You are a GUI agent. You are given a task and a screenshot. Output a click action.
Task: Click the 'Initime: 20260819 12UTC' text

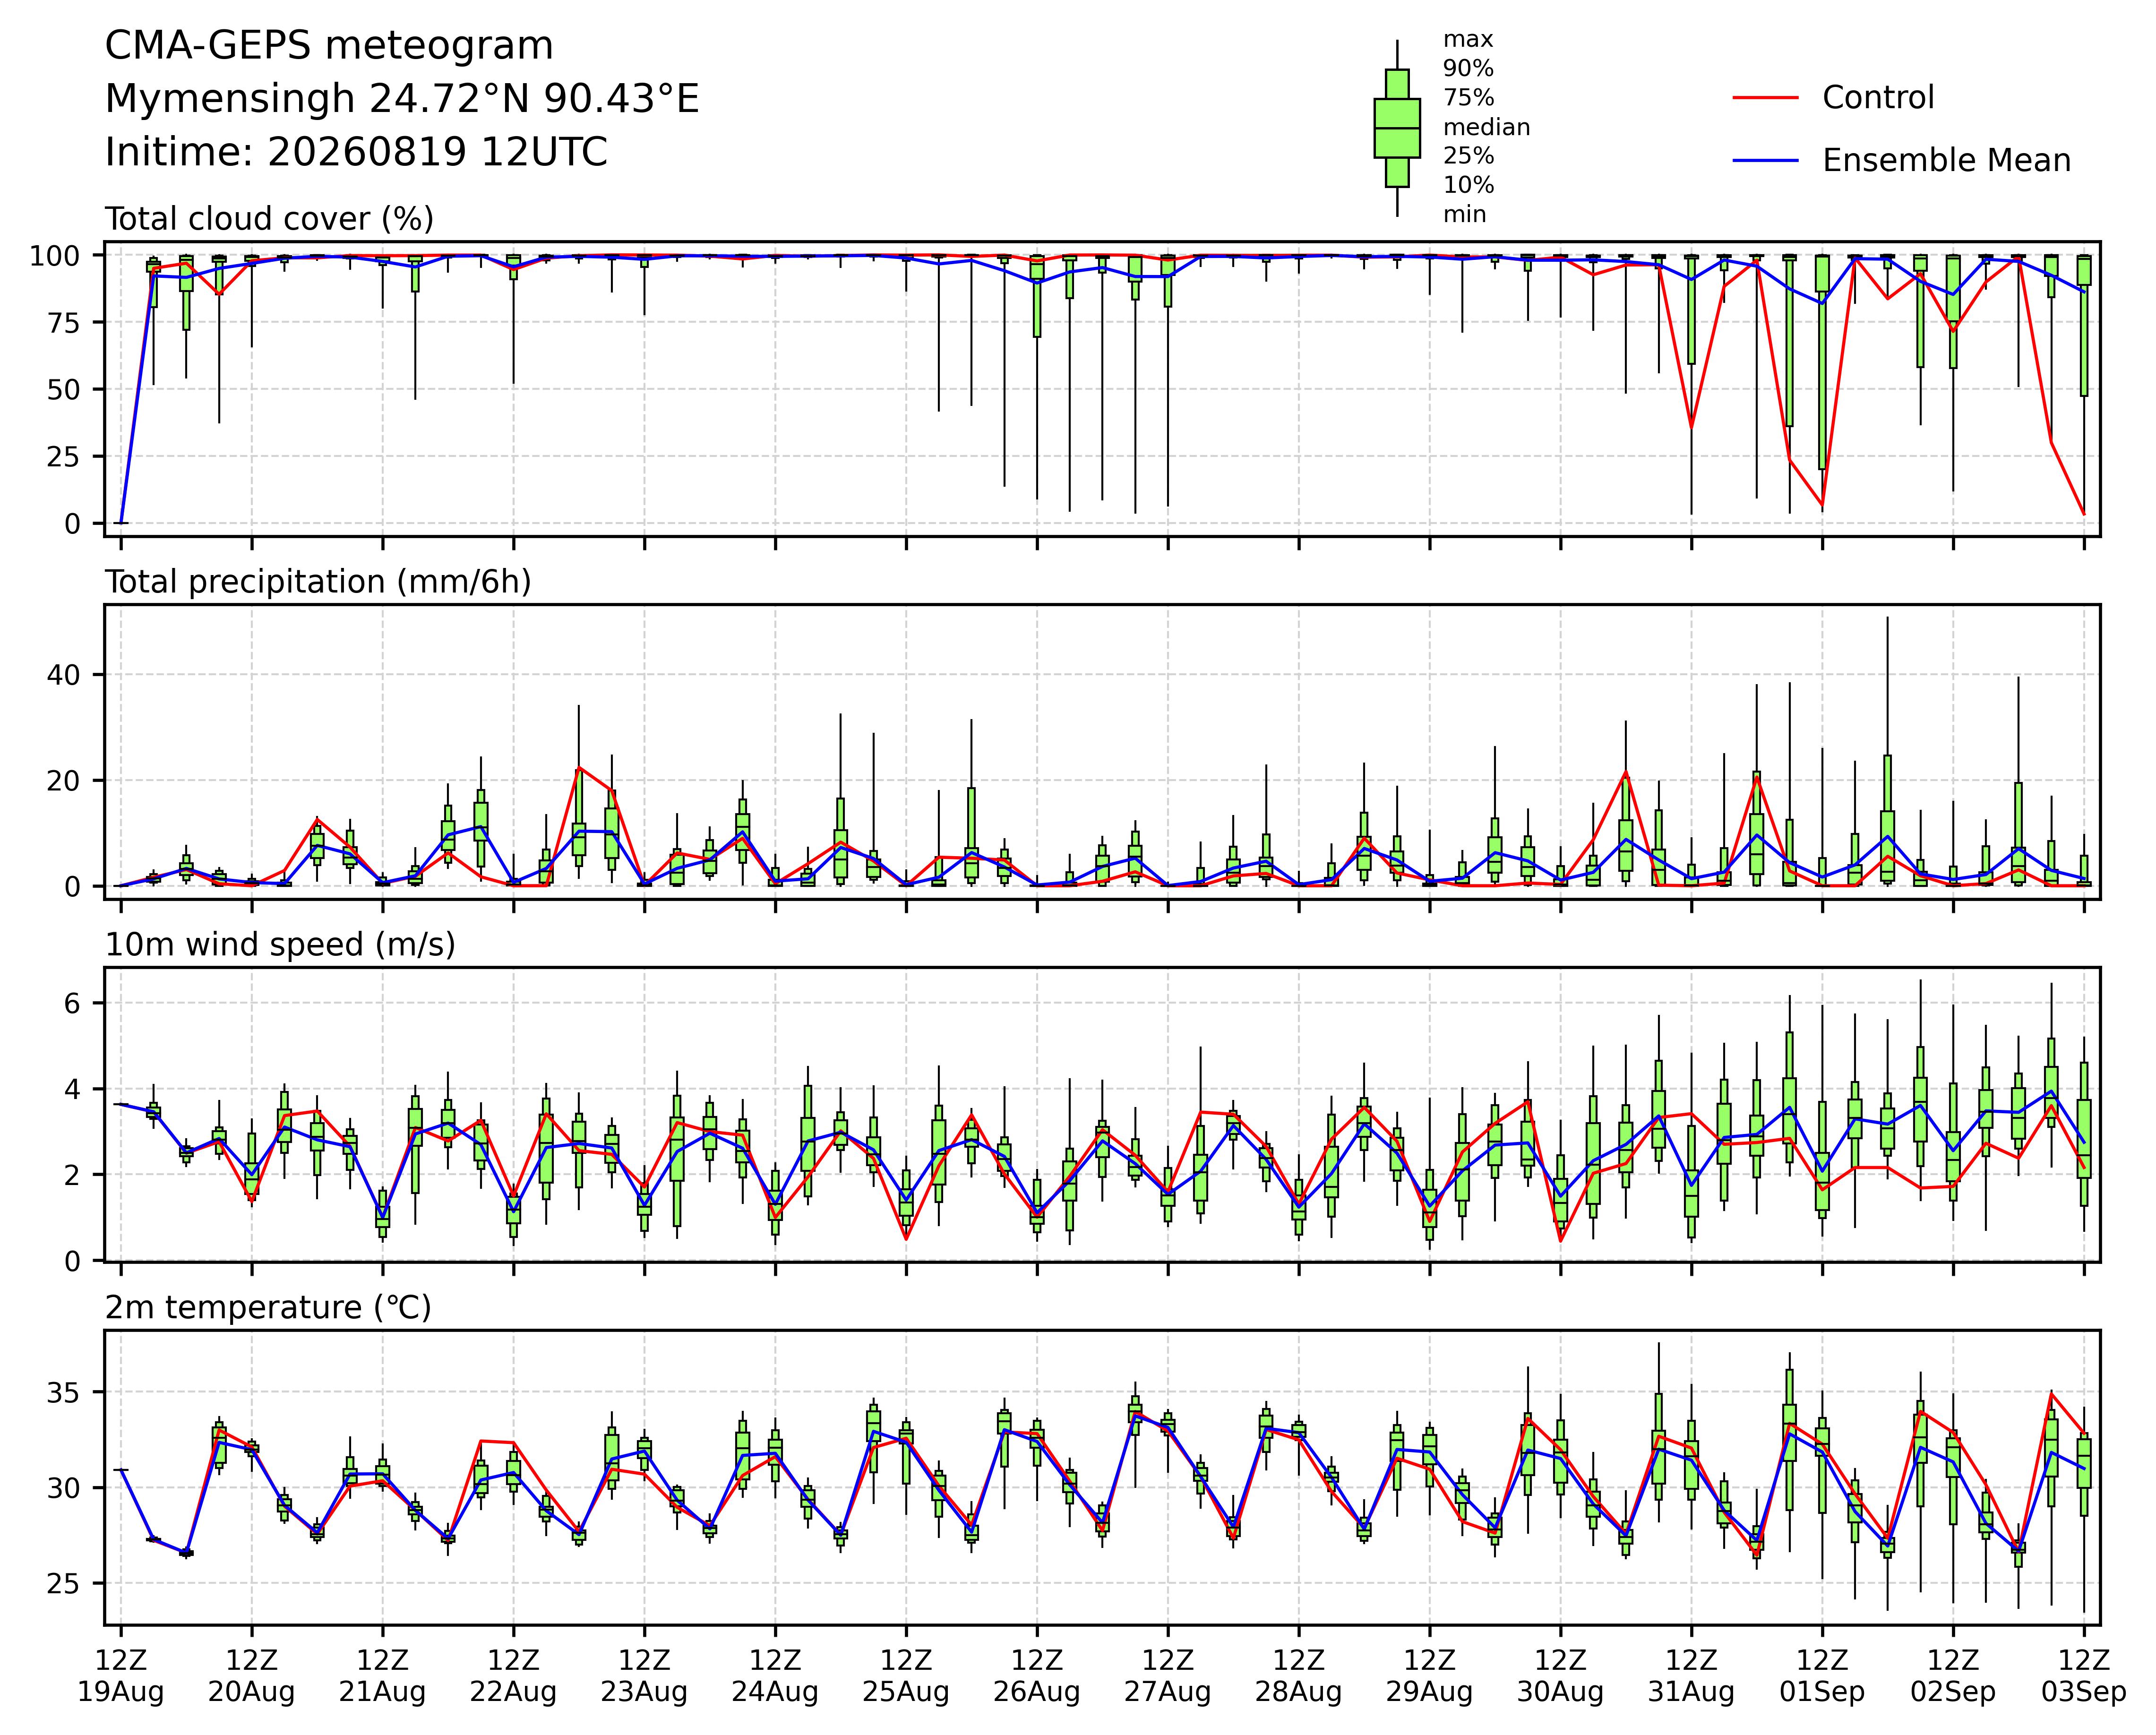356,153
